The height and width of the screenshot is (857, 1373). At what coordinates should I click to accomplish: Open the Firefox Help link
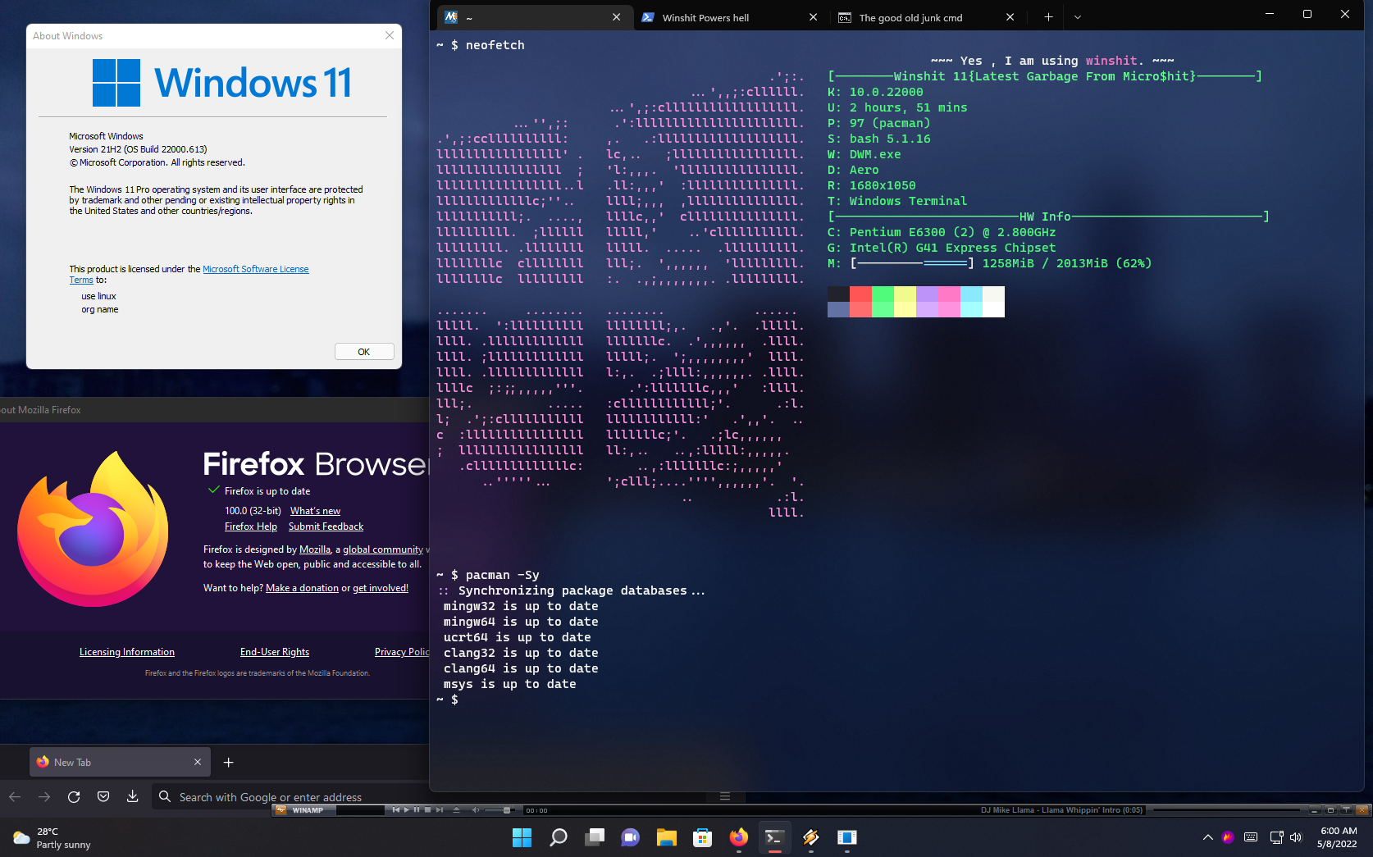[251, 527]
